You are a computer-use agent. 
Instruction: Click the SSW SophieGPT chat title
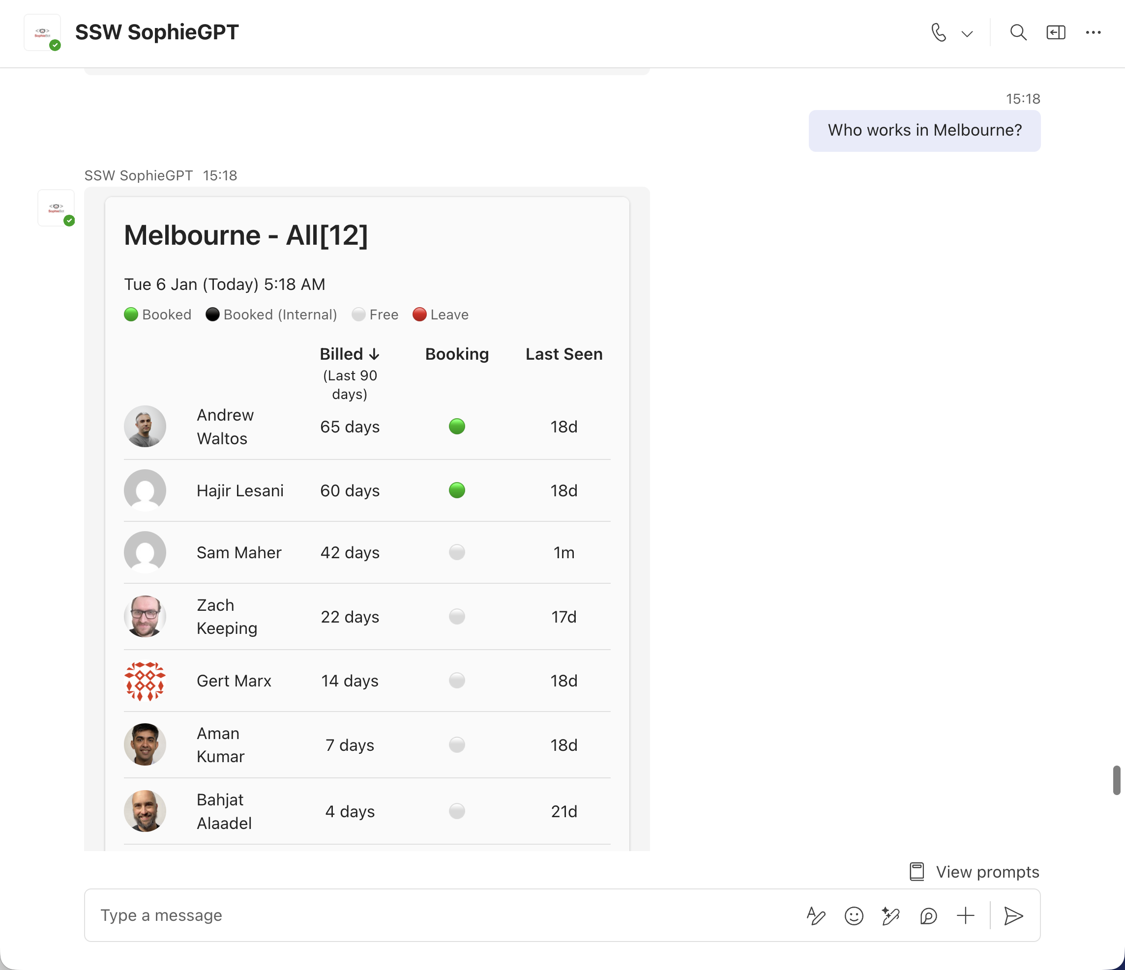157,32
